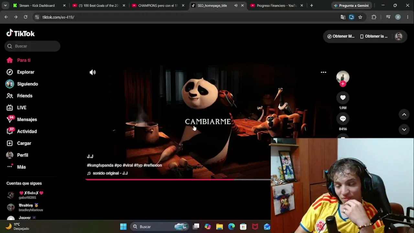The height and width of the screenshot is (233, 414).
Task: Go to previous video with up arrow
Action: (x=404, y=114)
